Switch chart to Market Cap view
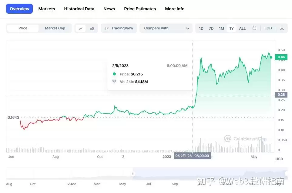This screenshot has height=193, width=292. tap(55, 28)
